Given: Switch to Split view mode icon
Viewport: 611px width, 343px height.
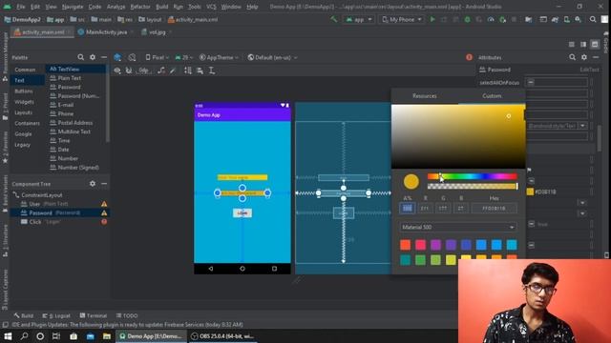Looking at the screenshot, I should coord(583,45).
